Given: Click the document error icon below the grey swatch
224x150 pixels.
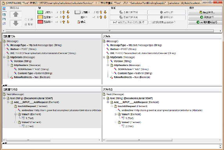Looking at the screenshot, I should click(x=79, y=22).
